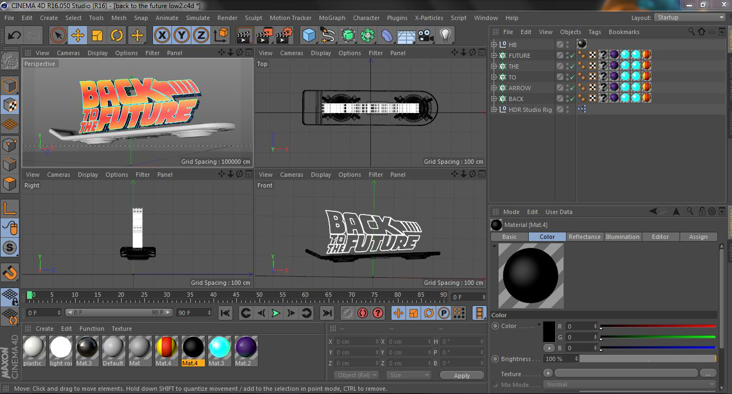Image resolution: width=732 pixels, height=394 pixels.
Task: Open Function menu in material manager
Action: tap(92, 329)
